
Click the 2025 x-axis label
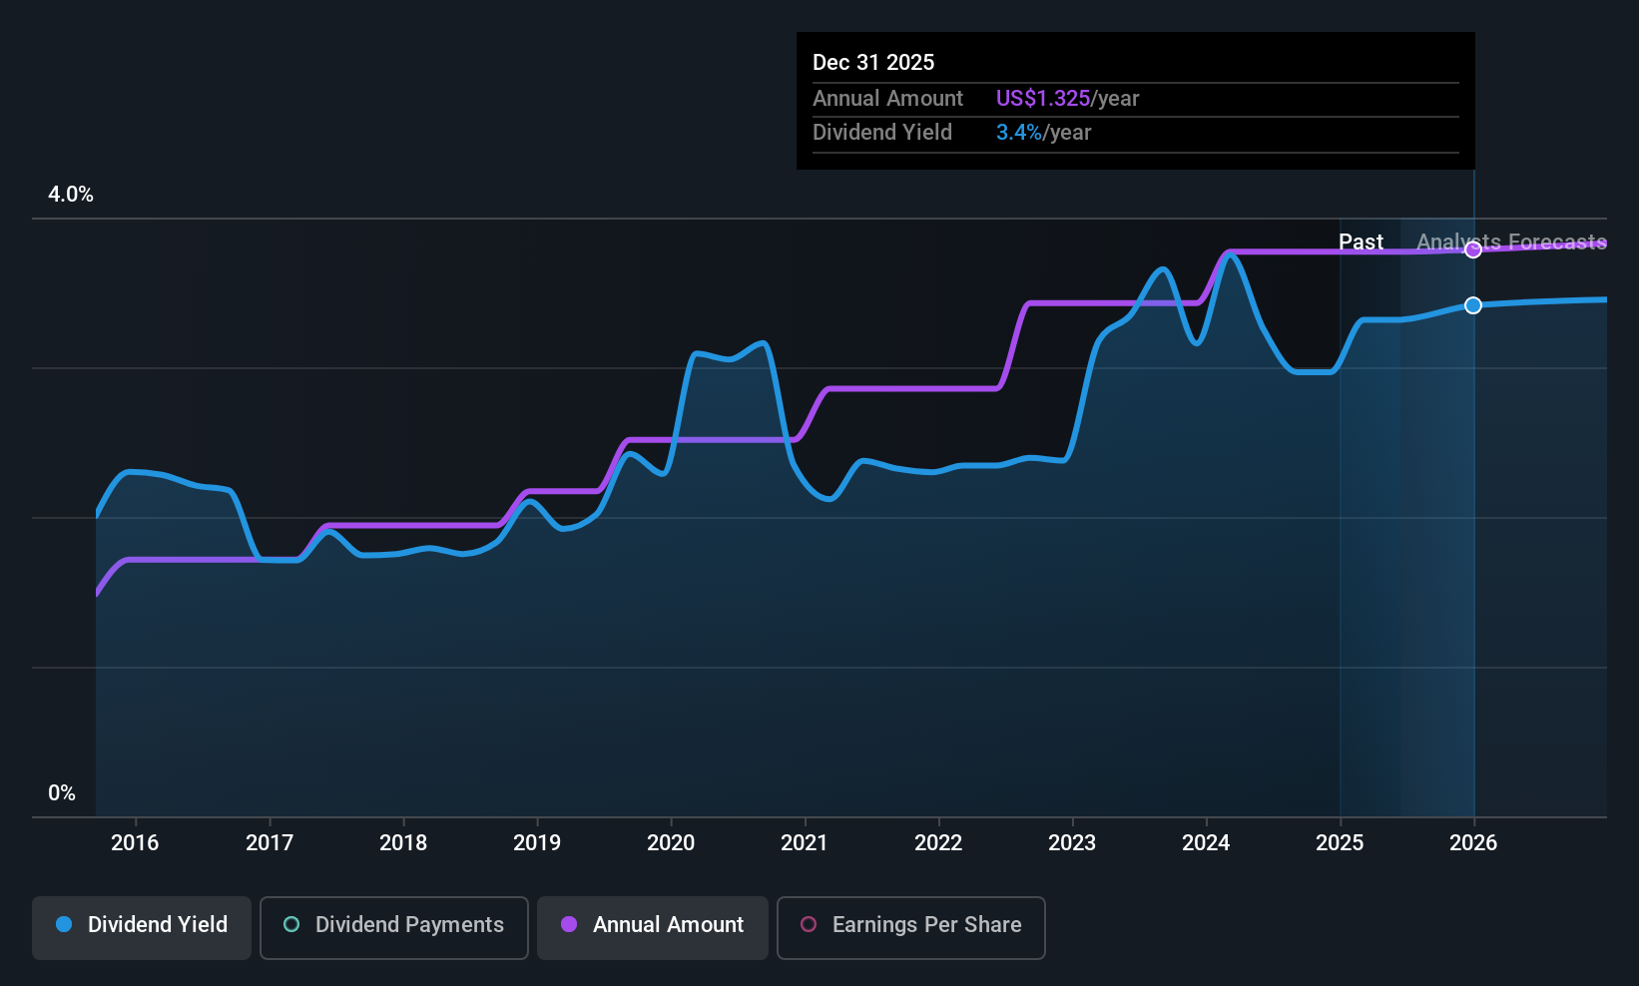(x=1340, y=843)
